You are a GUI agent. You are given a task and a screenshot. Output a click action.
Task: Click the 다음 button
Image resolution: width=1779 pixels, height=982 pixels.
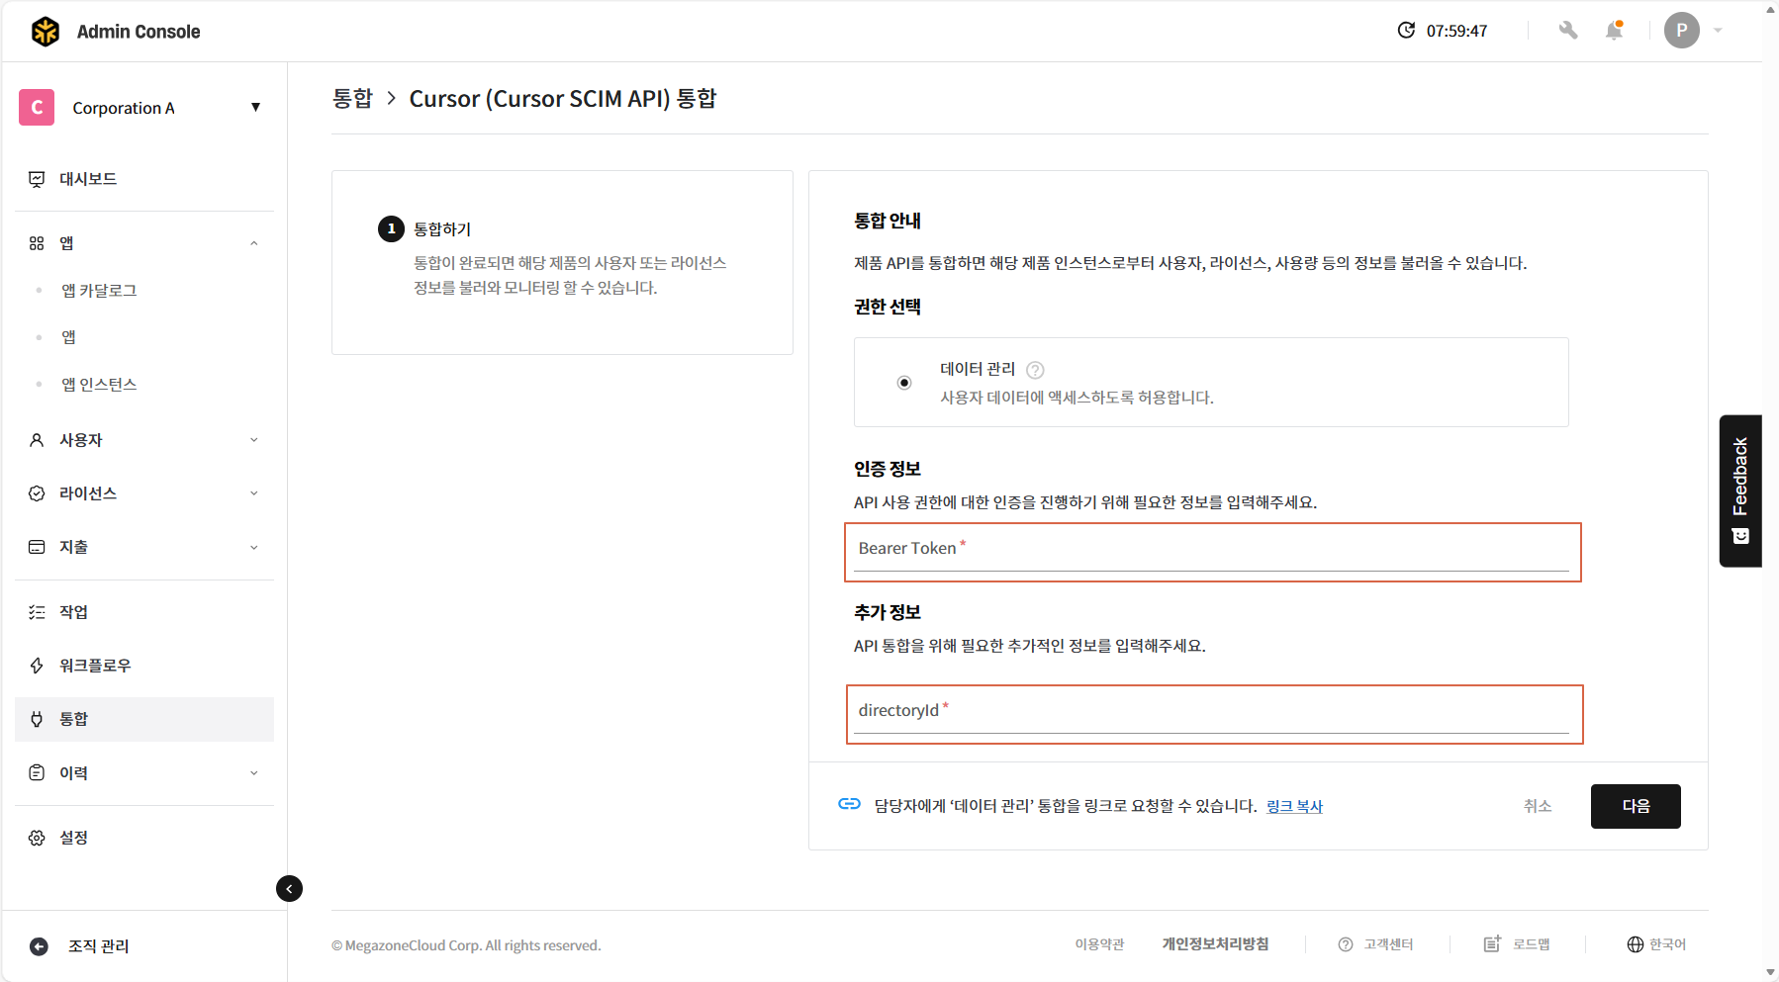pyautogui.click(x=1635, y=806)
